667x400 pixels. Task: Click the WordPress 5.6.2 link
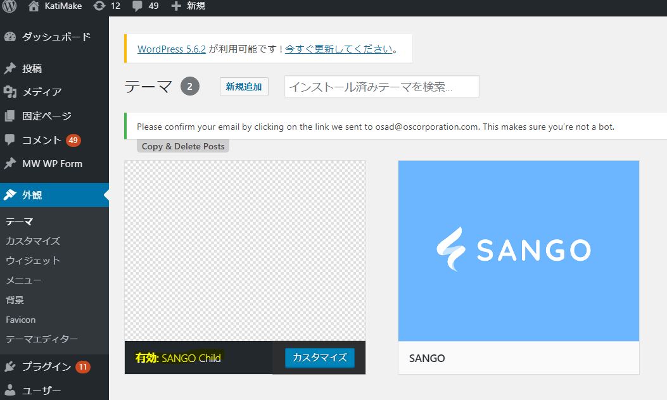pos(172,49)
